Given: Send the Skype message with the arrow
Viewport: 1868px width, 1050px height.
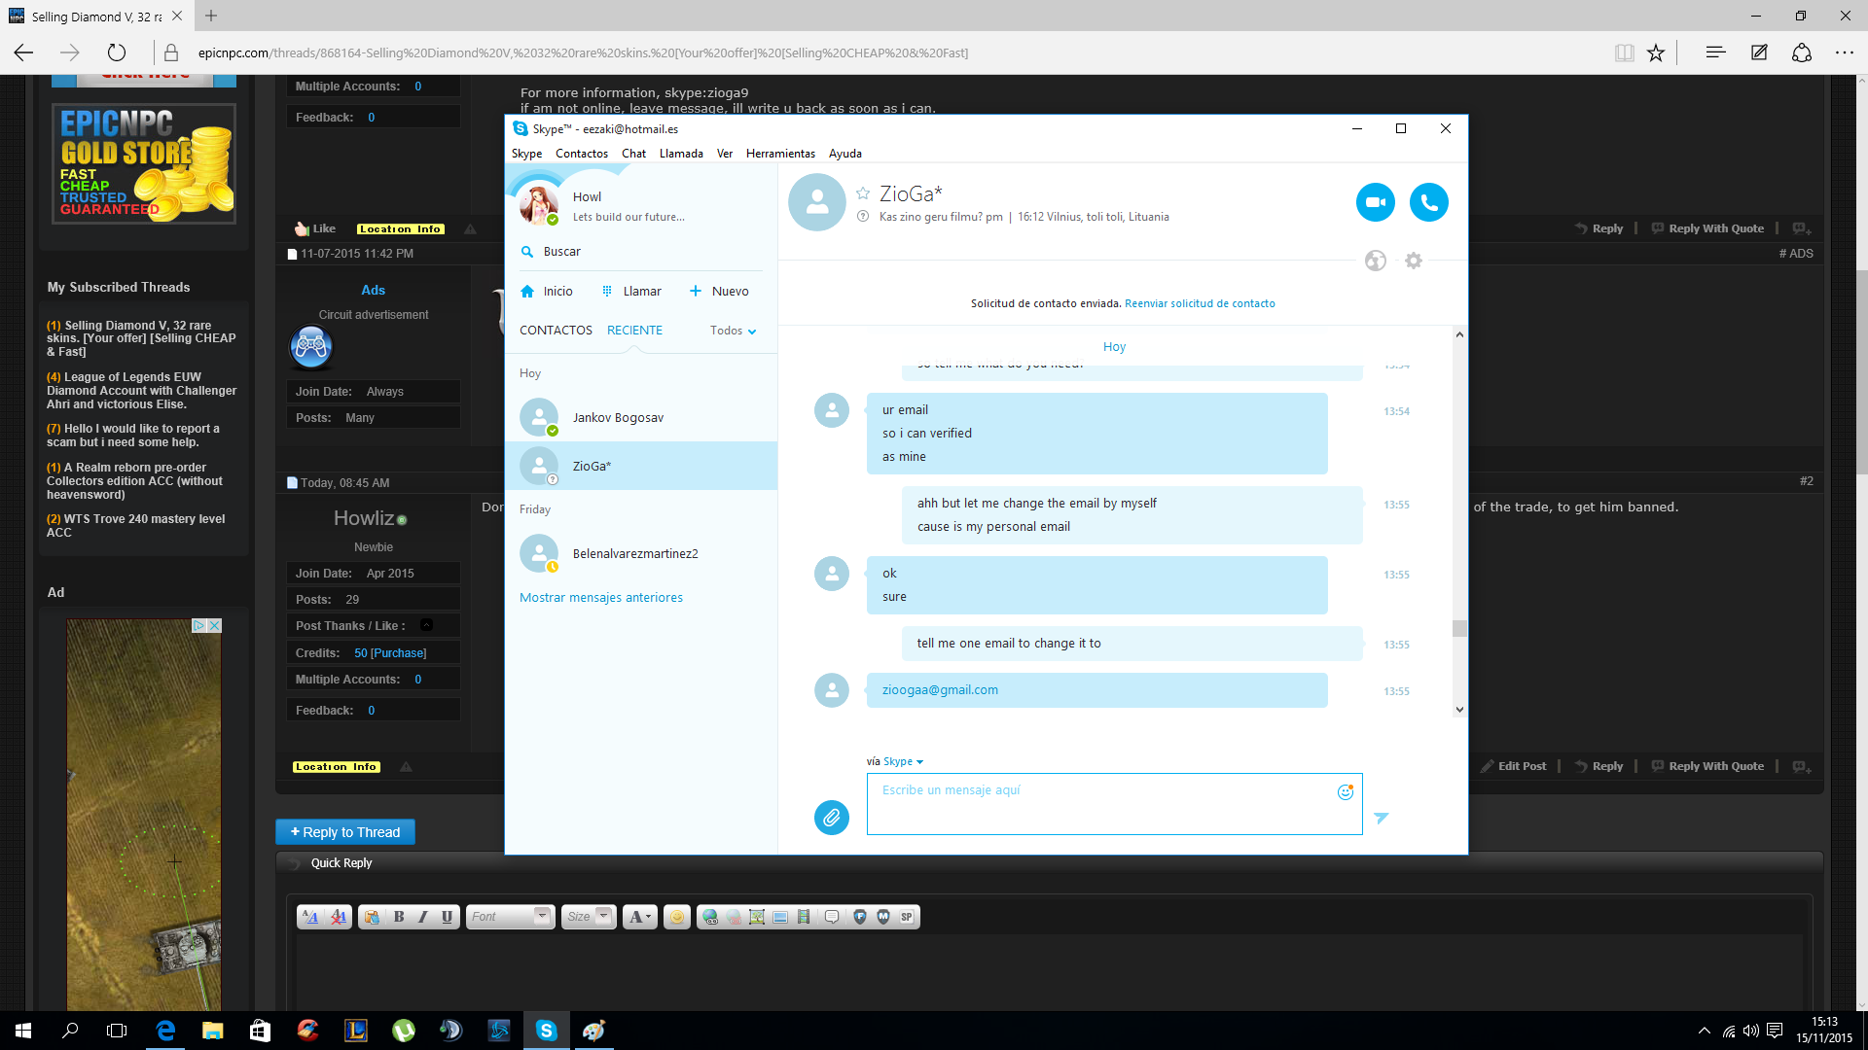Looking at the screenshot, I should (1382, 819).
